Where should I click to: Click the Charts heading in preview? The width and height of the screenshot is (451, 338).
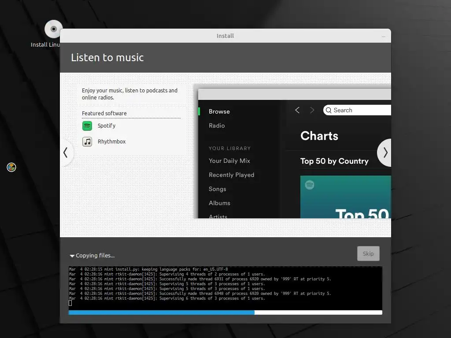319,136
